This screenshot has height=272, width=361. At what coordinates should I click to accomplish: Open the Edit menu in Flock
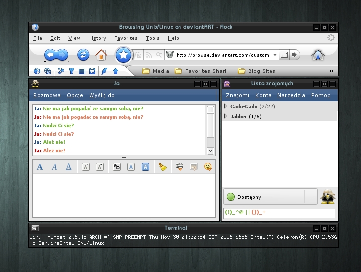point(55,38)
